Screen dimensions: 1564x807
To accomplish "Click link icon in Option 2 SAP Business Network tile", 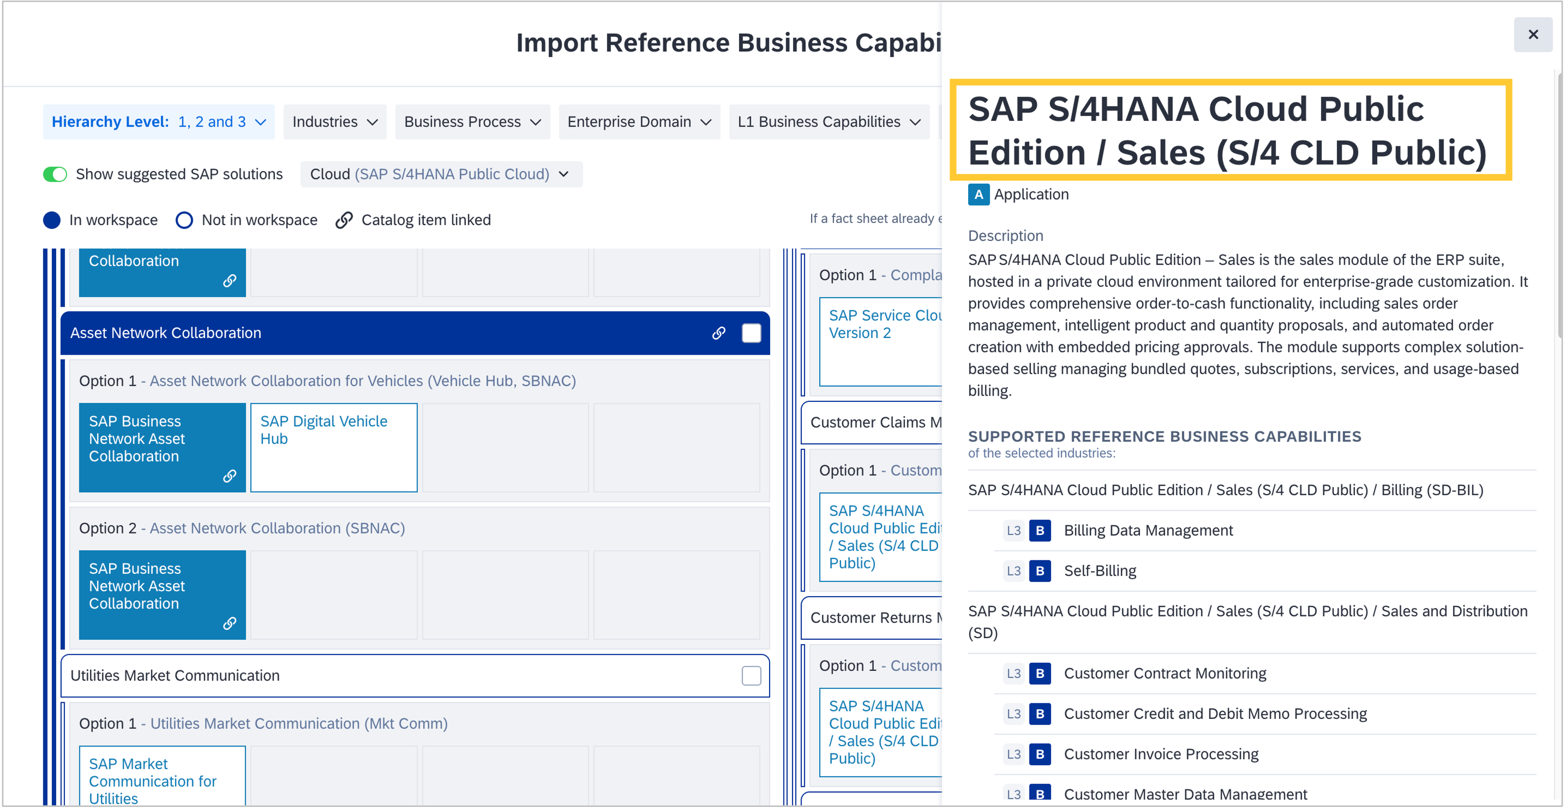I will point(229,624).
